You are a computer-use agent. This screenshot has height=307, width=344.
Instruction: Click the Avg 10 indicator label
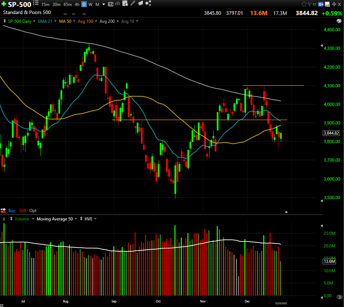pyautogui.click(x=128, y=21)
